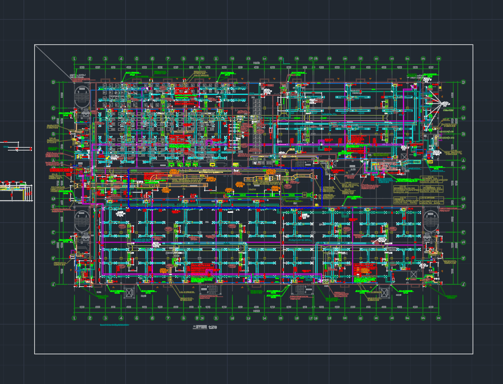Click axis bubble A on the right side

tap(463, 285)
